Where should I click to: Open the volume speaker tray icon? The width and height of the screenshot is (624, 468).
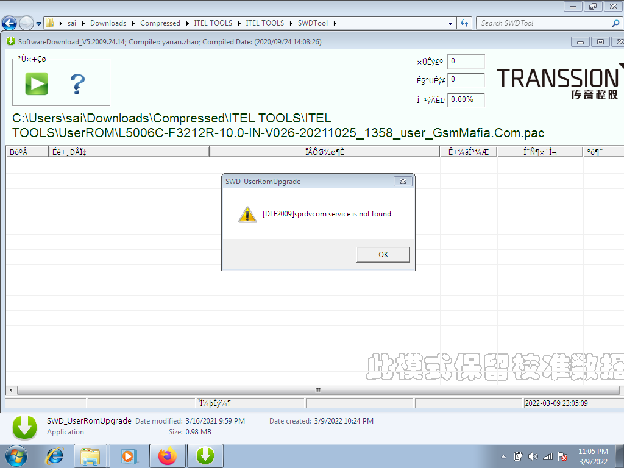coord(533,456)
